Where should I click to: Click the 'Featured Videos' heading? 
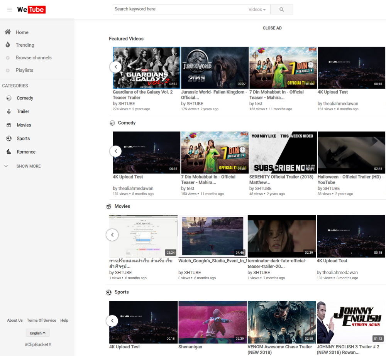(x=126, y=39)
